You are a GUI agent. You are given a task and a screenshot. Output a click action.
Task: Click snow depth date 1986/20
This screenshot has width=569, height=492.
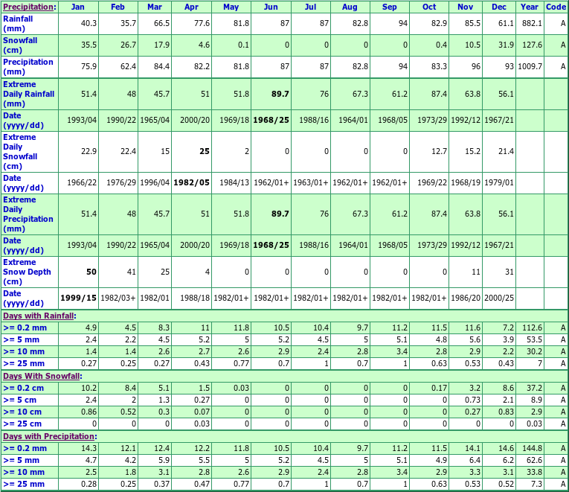click(466, 298)
